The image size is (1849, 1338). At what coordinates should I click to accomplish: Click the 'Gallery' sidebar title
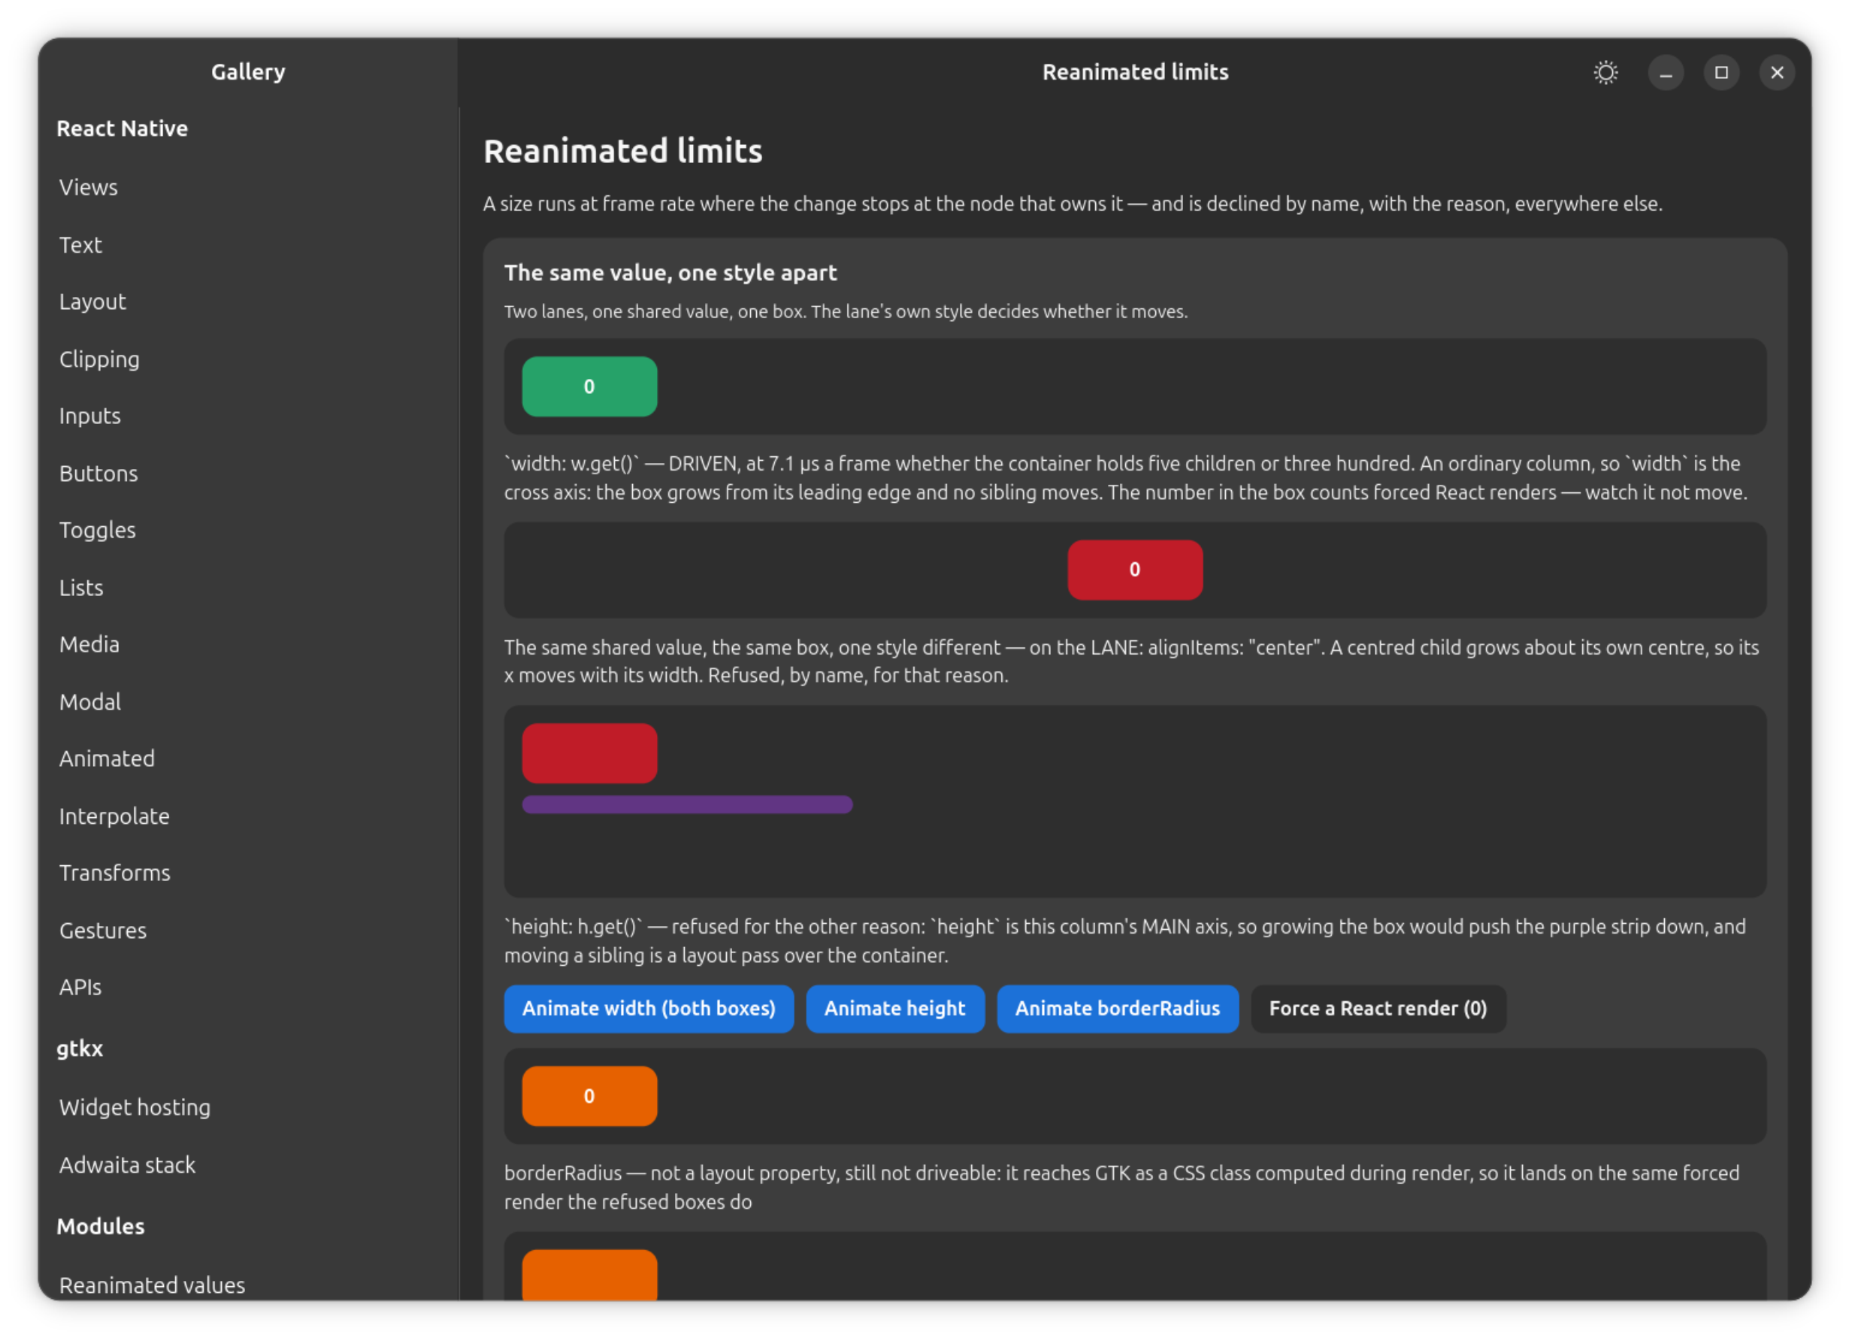pos(249,71)
